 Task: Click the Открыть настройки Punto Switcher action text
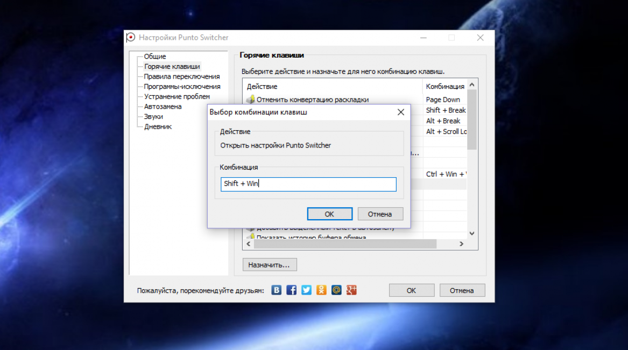(x=276, y=145)
